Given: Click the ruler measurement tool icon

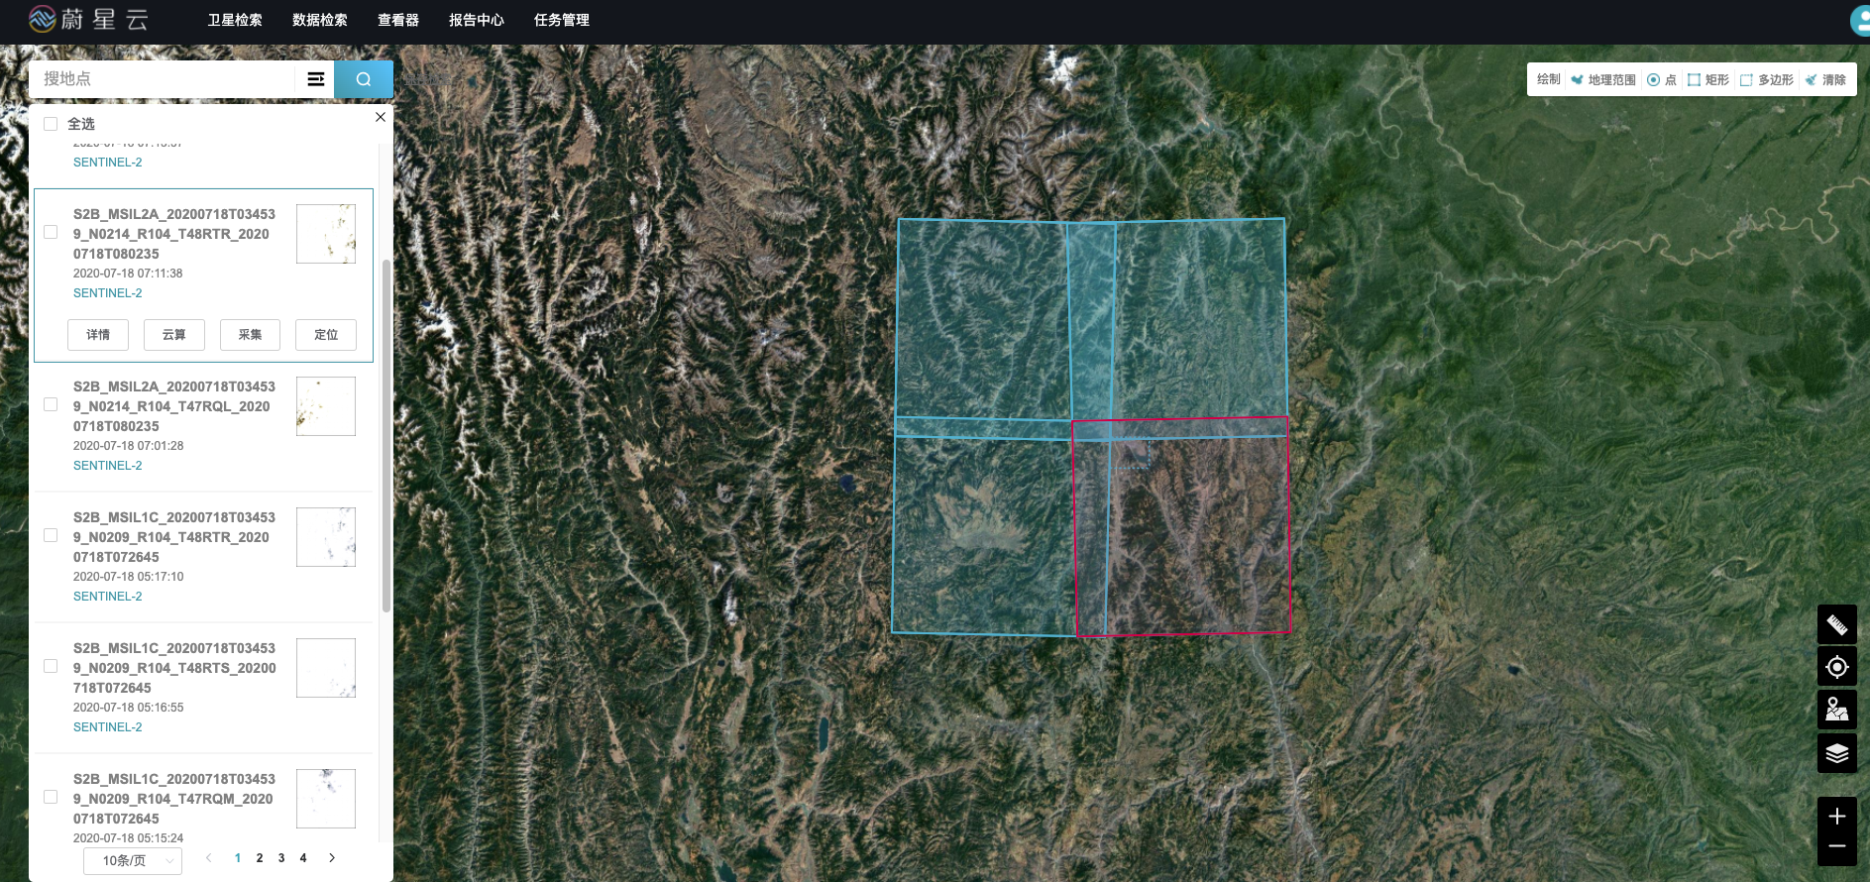Looking at the screenshot, I should tap(1836, 625).
